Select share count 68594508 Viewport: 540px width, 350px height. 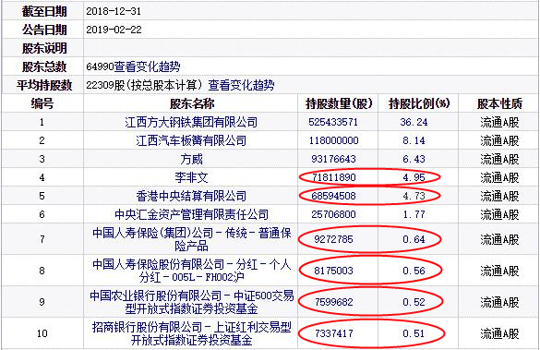point(333,196)
